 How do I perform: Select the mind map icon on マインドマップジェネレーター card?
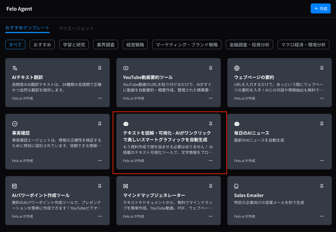(126, 186)
